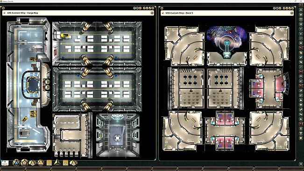Click the modifier box left of the dice
304x171 pixels.
(5, 163)
